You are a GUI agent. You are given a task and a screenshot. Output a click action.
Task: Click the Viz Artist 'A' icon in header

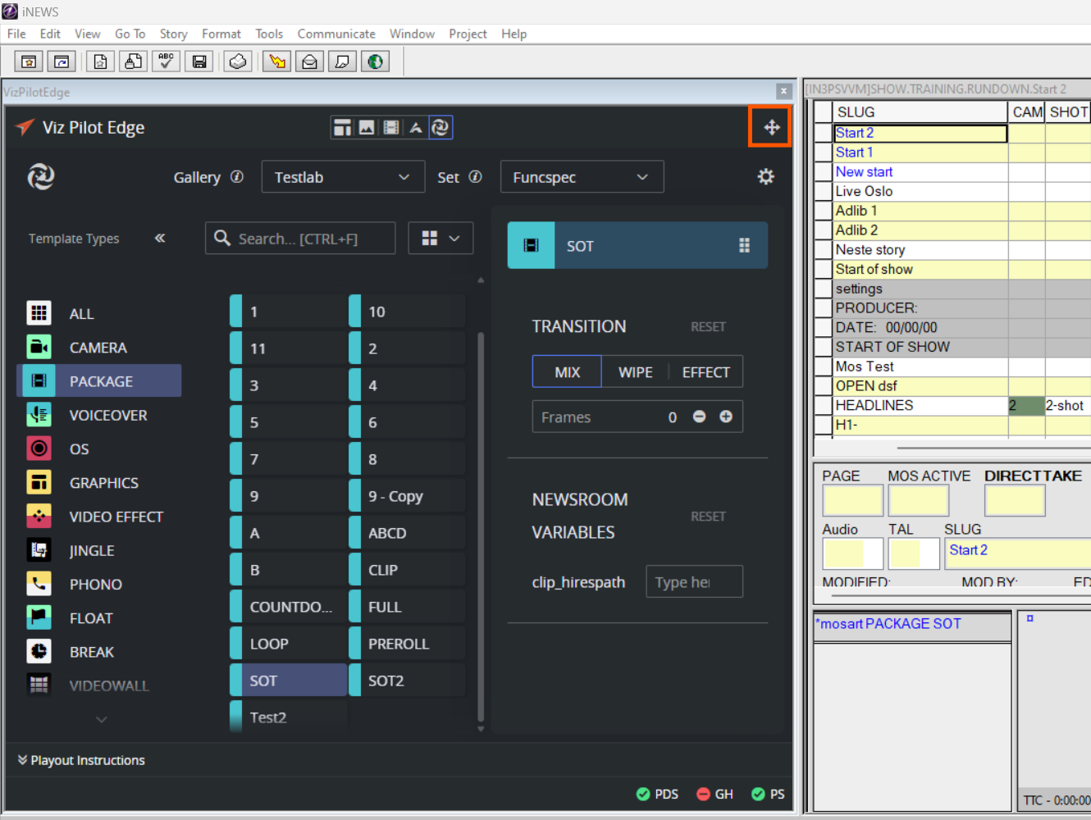click(416, 127)
